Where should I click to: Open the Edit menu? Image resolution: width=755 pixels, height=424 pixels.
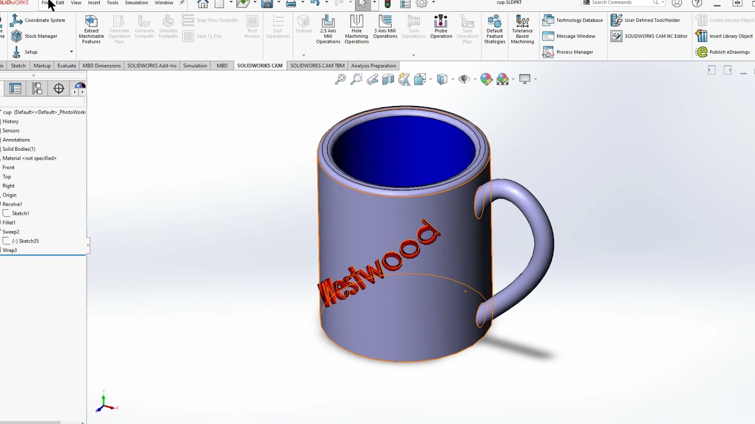click(60, 3)
